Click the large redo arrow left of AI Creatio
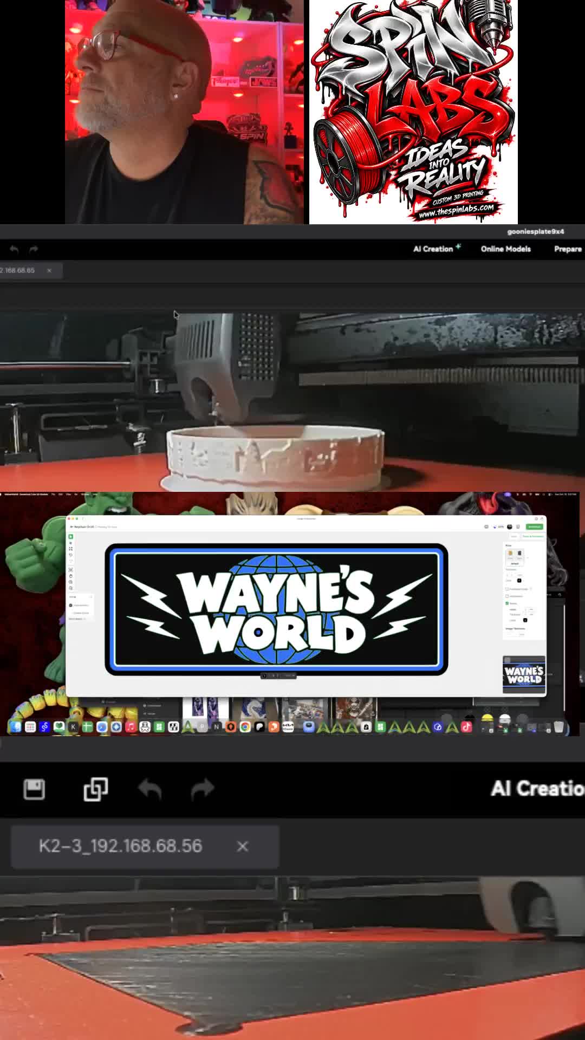585x1040 pixels. [203, 789]
